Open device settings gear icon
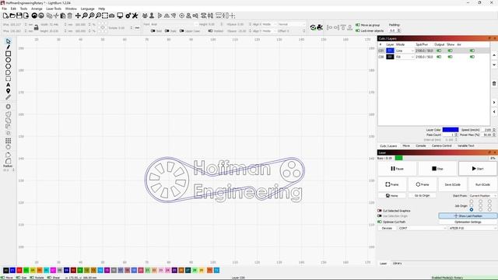The image size is (498, 280). click(128, 16)
